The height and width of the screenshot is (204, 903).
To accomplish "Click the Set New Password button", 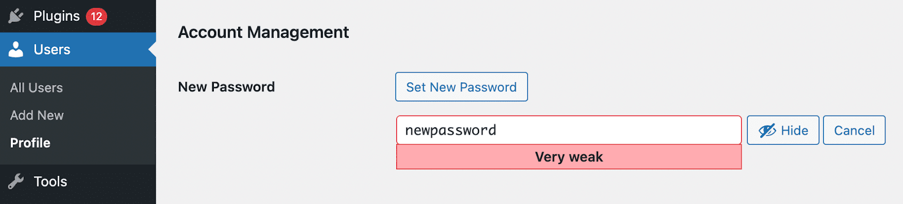I will 461,87.
